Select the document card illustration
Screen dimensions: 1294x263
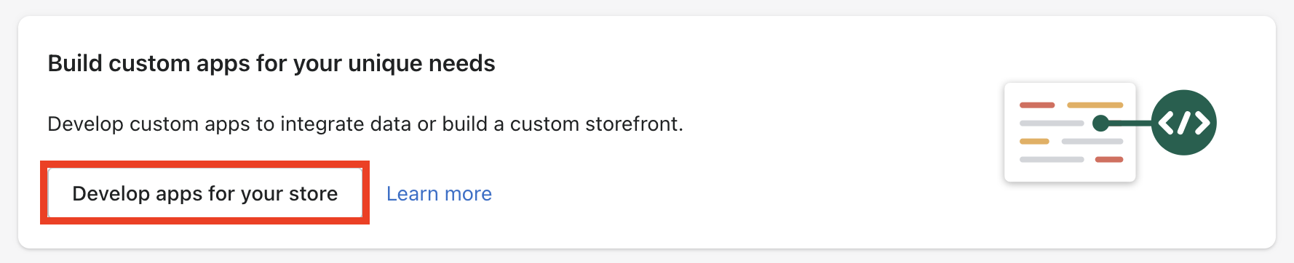point(1070,132)
